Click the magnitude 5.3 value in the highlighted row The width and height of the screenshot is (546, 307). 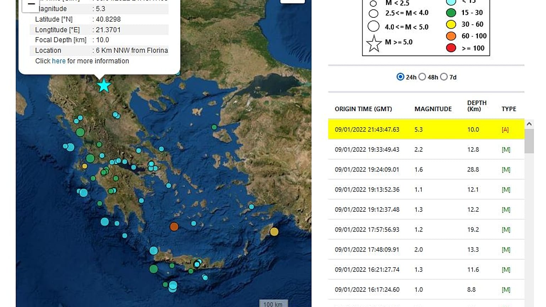(x=418, y=130)
